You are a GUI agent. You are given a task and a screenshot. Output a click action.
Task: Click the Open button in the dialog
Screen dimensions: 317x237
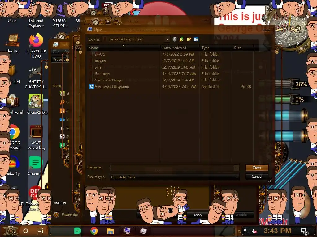(x=257, y=168)
